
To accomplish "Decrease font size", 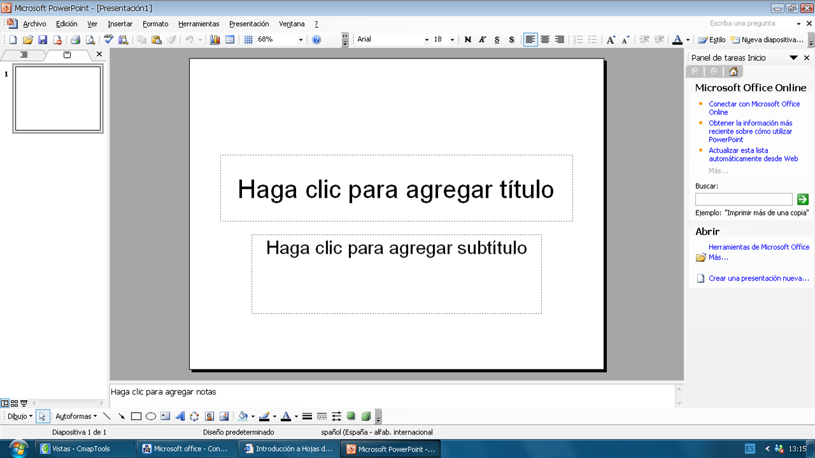I will click(625, 39).
